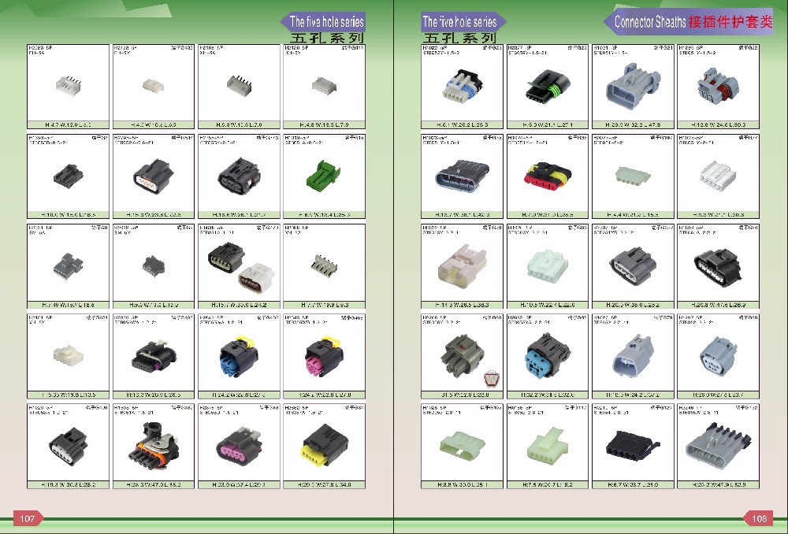Image resolution: width=788 pixels, height=534 pixels.
Task: Click the black connector with red and yellow seals
Action: point(548,176)
